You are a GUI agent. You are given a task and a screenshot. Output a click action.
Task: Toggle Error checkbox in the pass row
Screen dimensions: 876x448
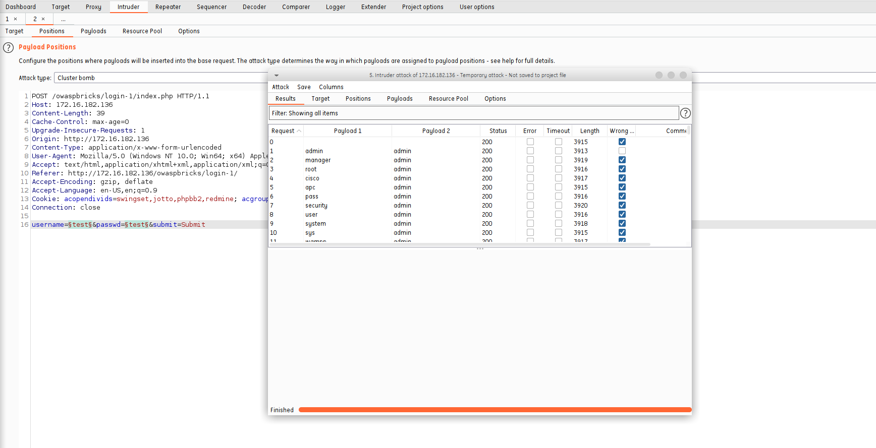click(x=530, y=197)
